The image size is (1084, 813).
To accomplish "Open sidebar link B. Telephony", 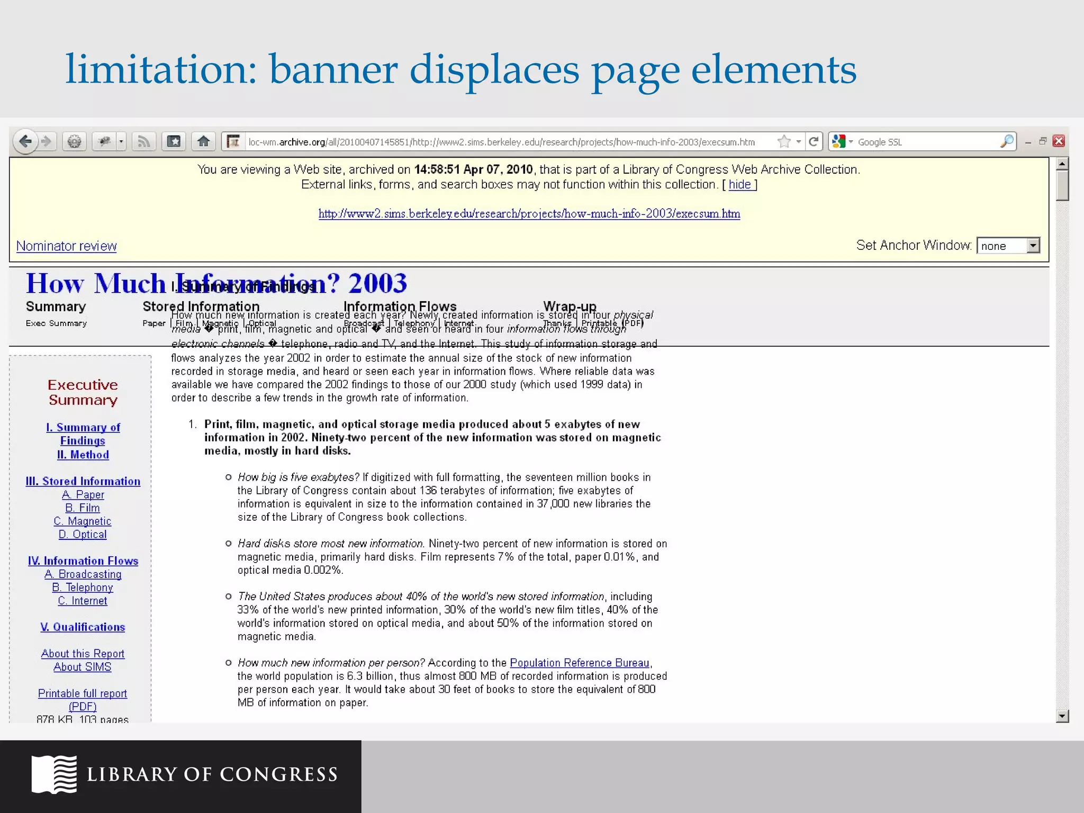I will click(83, 587).
